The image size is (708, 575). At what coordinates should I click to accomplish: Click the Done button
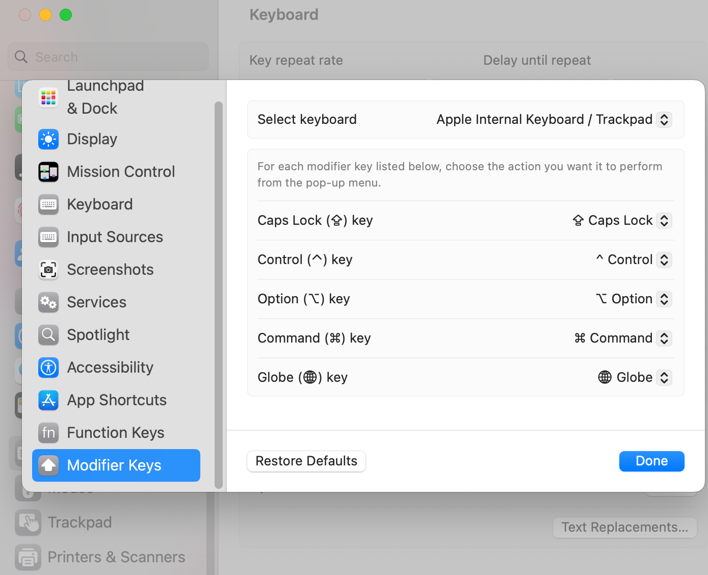coord(652,461)
